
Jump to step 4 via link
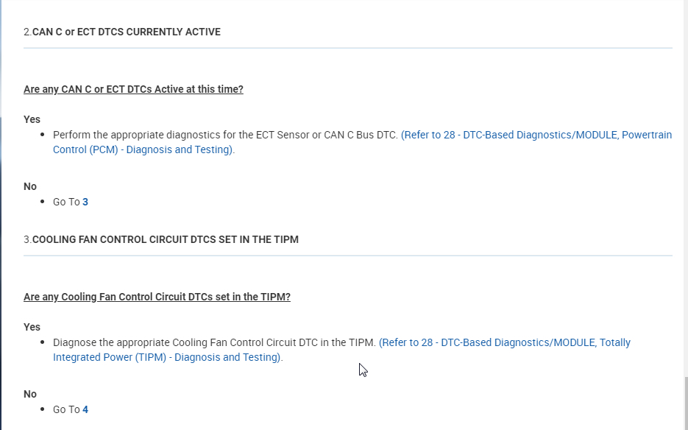point(85,409)
